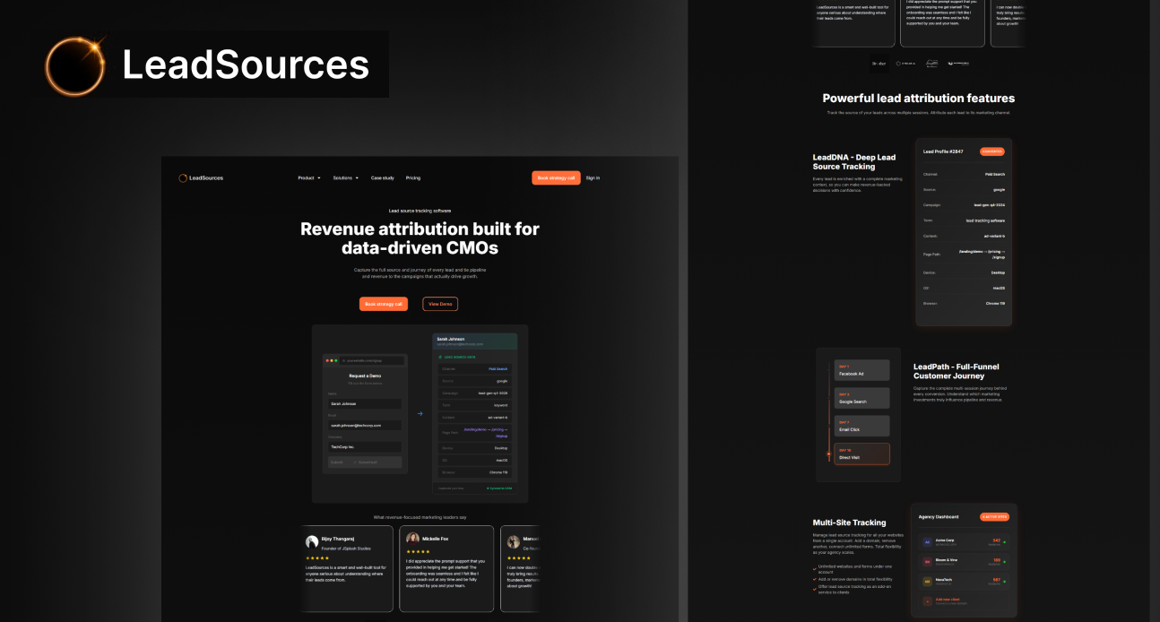Screen dimensions: 1160x622
Task: Open the Bloom & Vine row in Agency Dashboard
Action: [965, 561]
